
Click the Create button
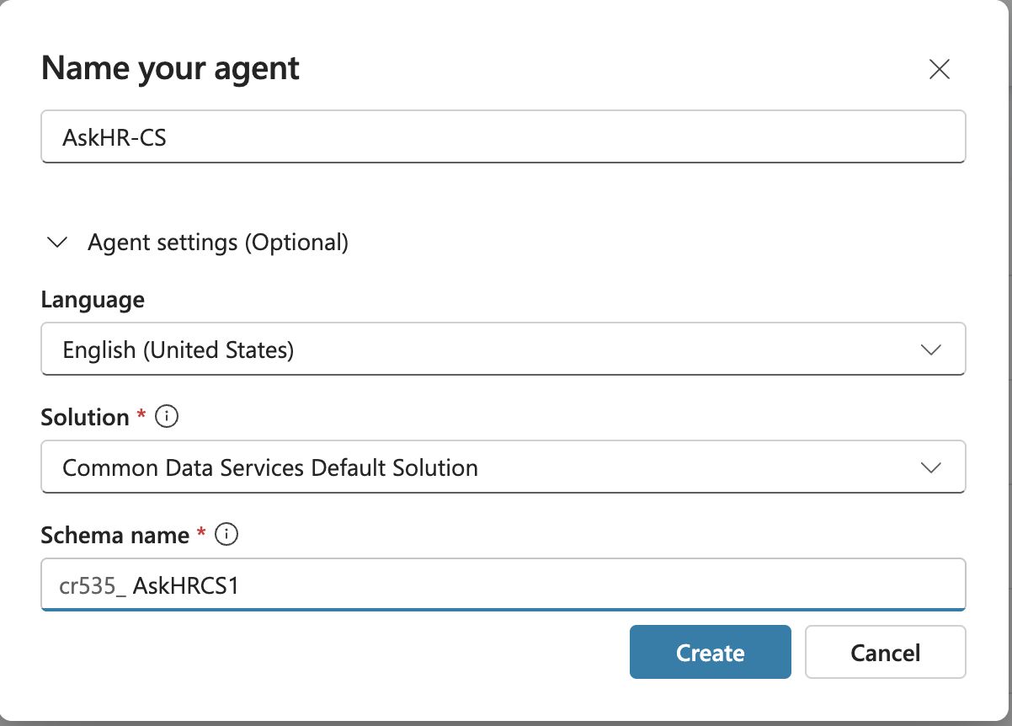(710, 652)
